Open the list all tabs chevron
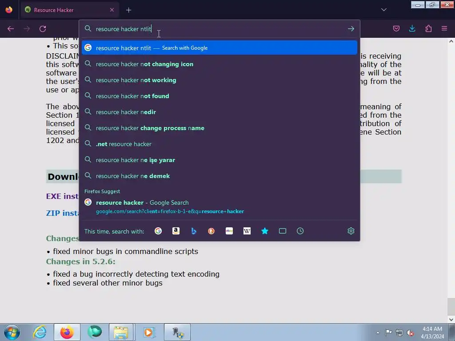The width and height of the screenshot is (455, 341). pos(383,10)
